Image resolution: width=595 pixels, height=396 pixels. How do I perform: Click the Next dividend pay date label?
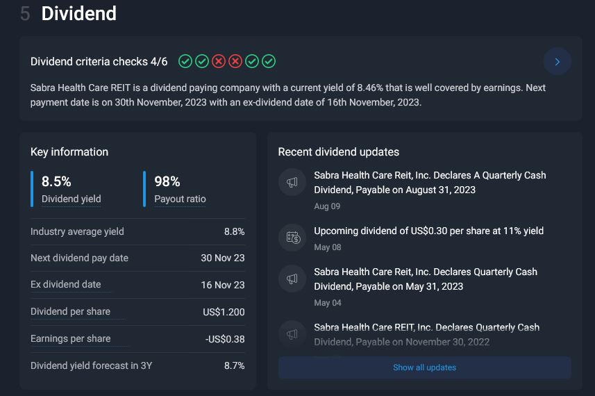tap(79, 258)
